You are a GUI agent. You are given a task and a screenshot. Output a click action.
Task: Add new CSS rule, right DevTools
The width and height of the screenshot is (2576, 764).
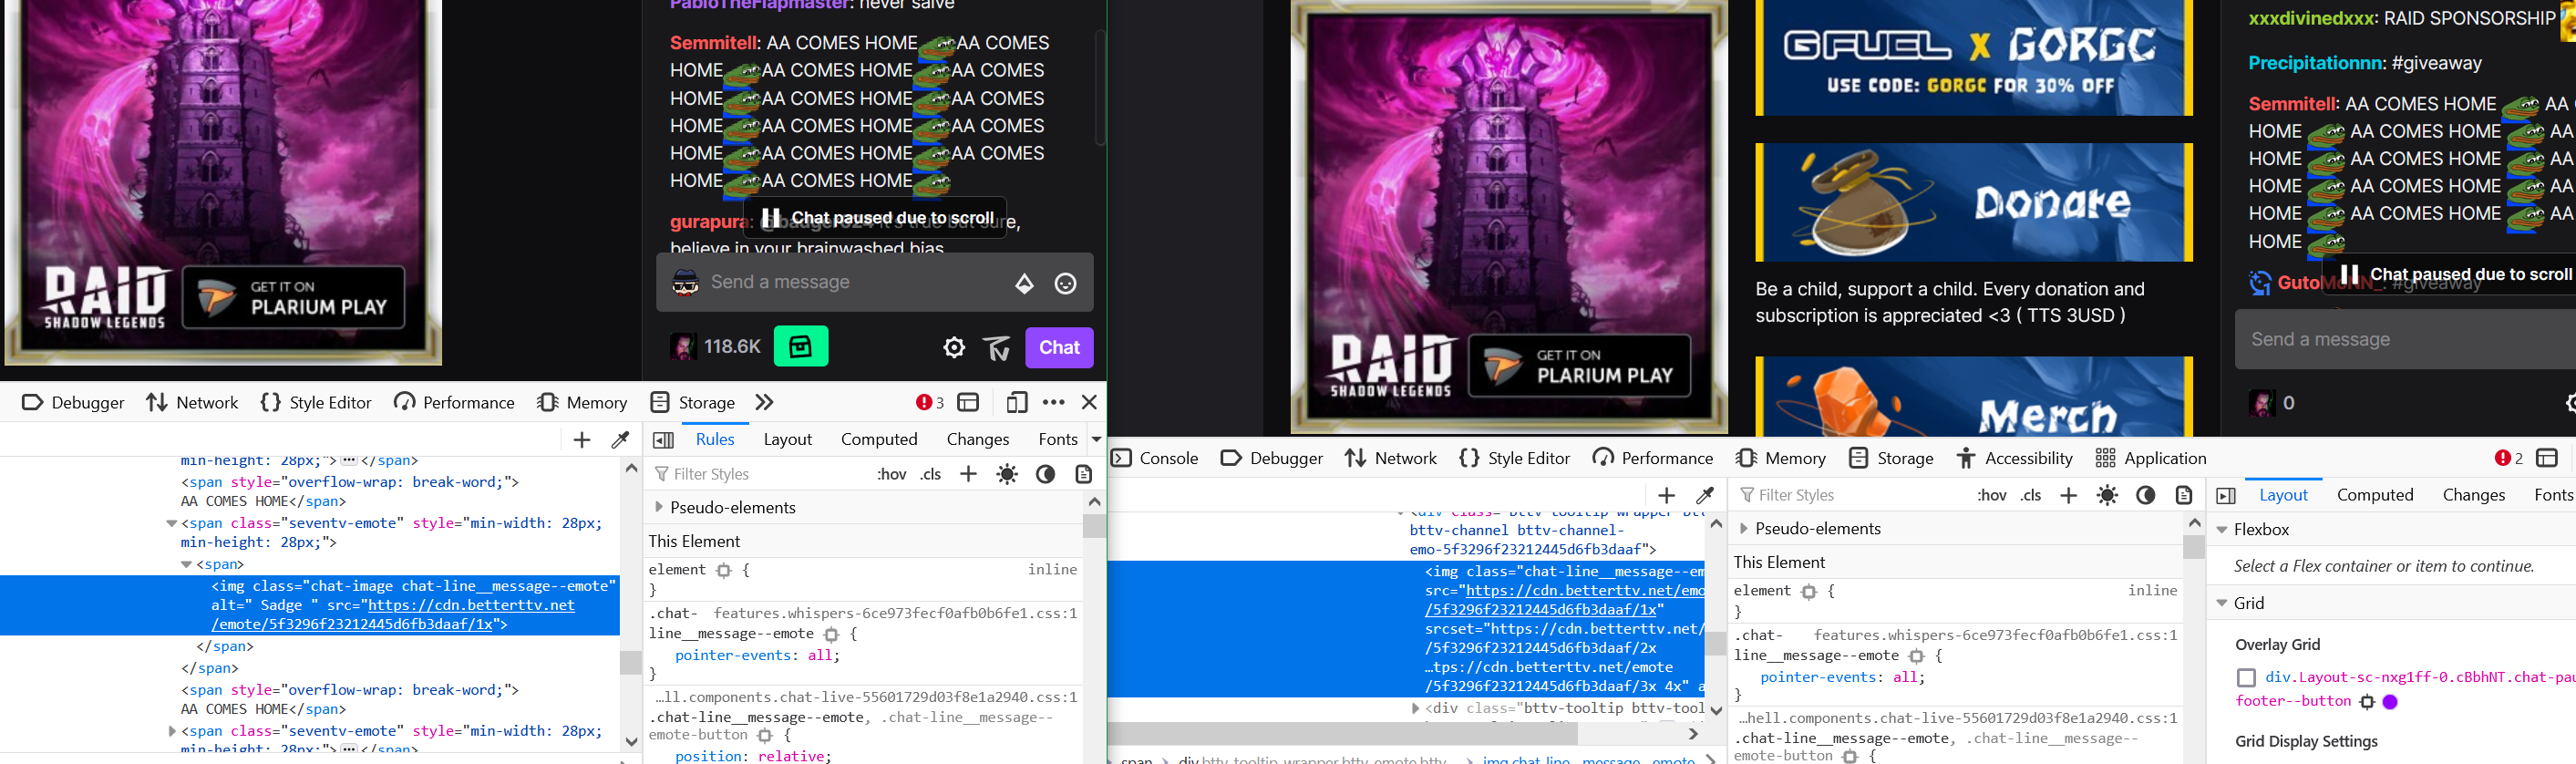[x=2069, y=495]
